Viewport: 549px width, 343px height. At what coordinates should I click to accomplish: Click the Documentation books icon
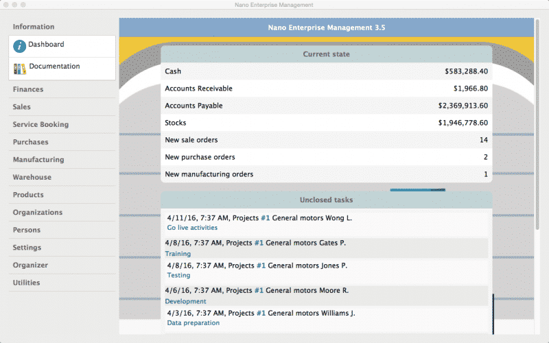[x=20, y=68]
